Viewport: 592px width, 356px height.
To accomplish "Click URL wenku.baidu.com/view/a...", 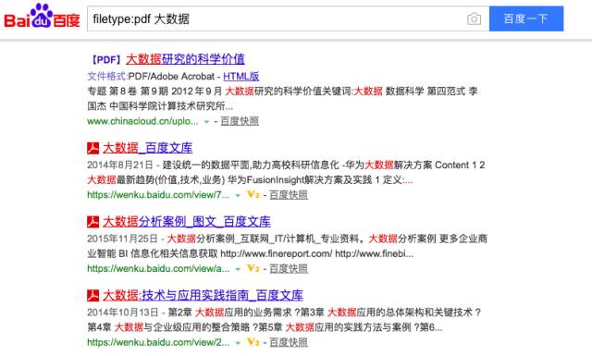I will point(158,268).
